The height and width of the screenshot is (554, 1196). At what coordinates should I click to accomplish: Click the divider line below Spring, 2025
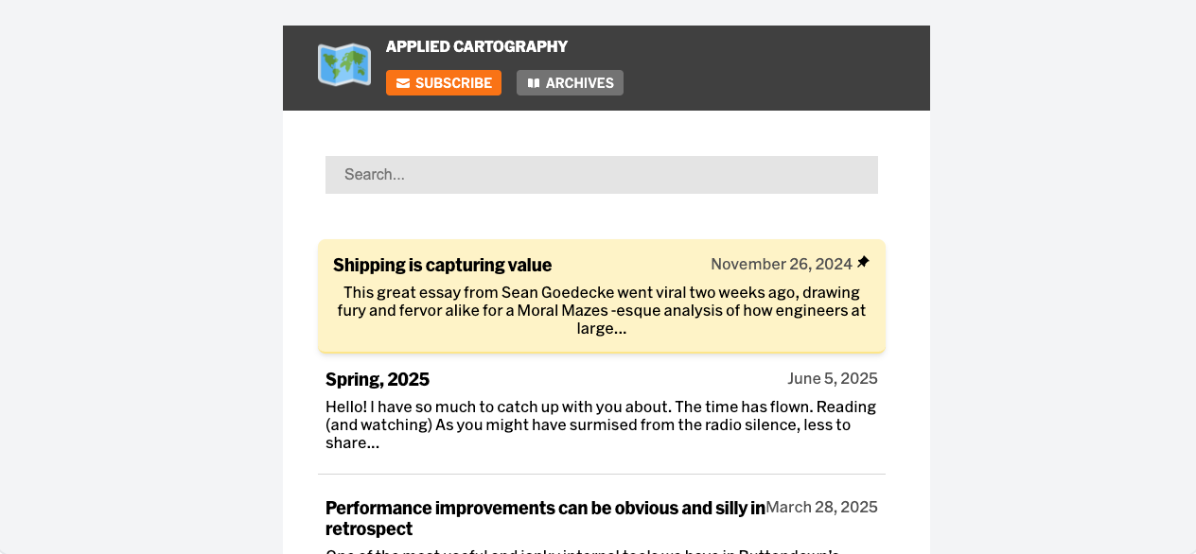click(x=602, y=474)
